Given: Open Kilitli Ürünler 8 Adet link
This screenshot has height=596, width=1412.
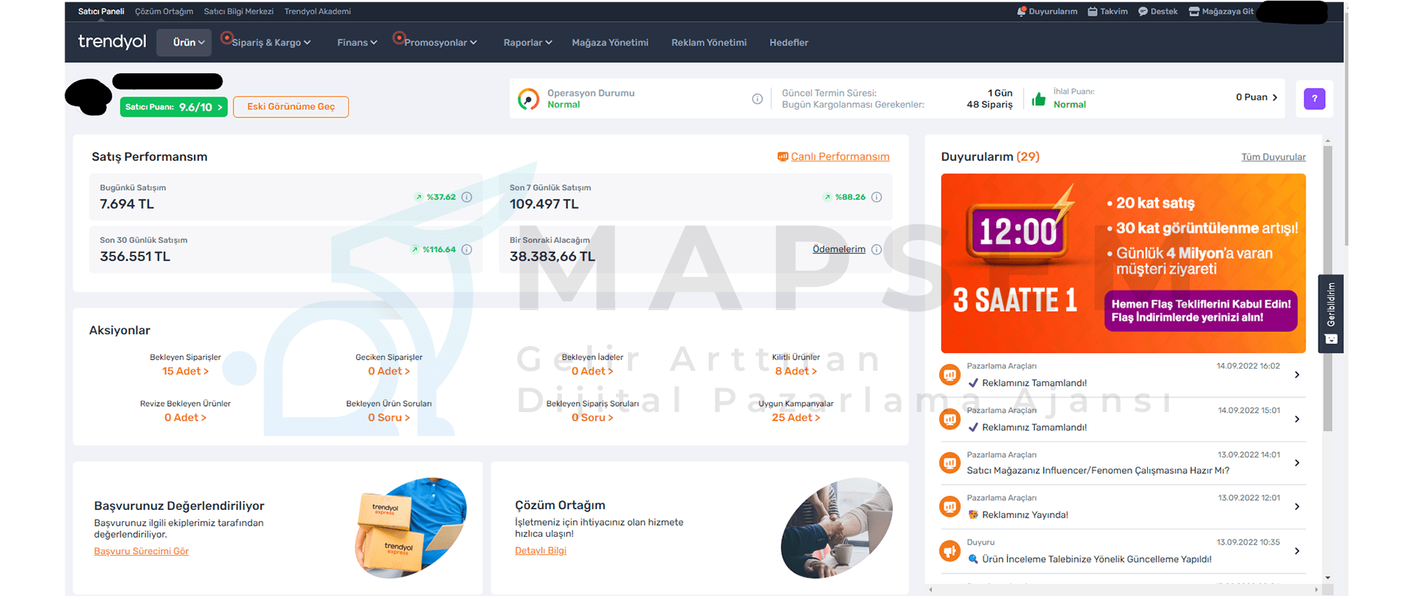Looking at the screenshot, I should [795, 372].
